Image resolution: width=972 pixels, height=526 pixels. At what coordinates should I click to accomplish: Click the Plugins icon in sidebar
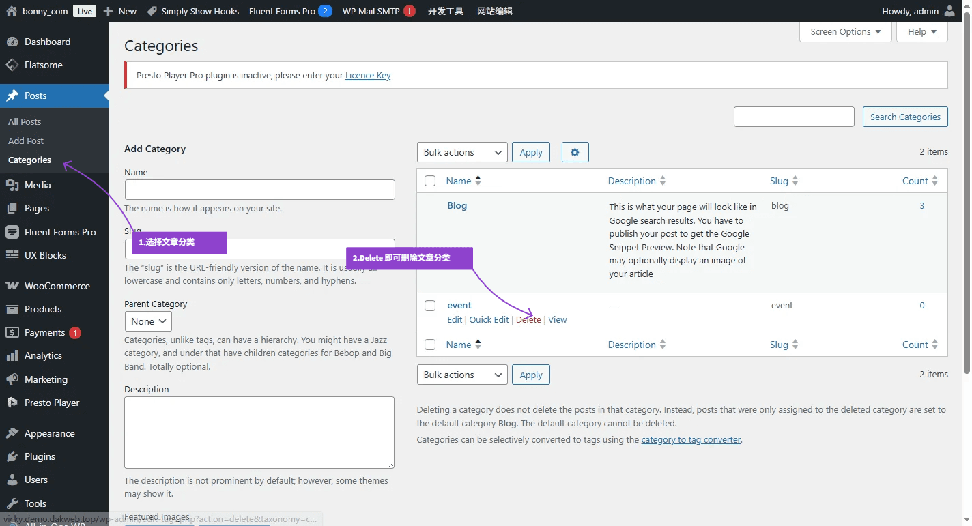click(x=12, y=456)
